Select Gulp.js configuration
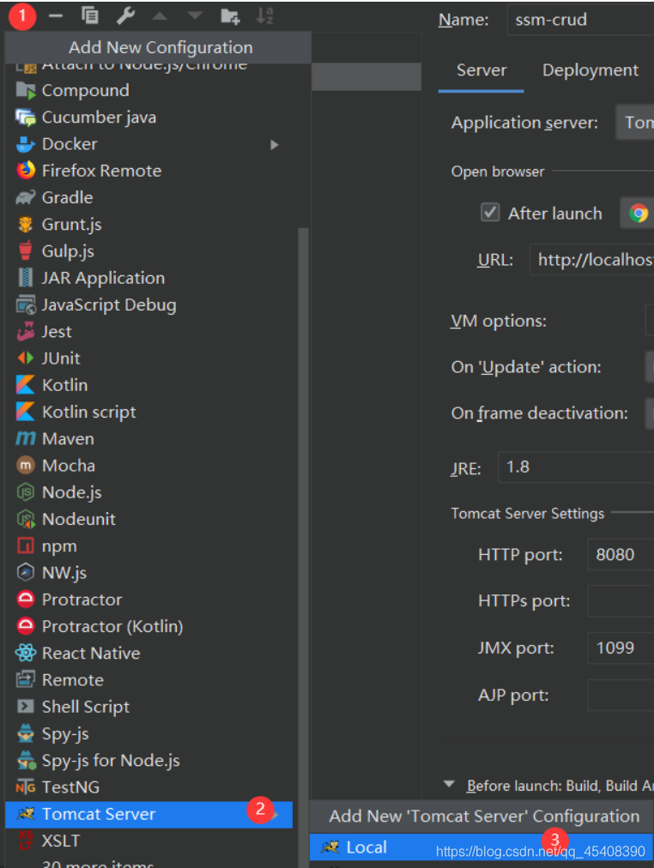 point(148,251)
